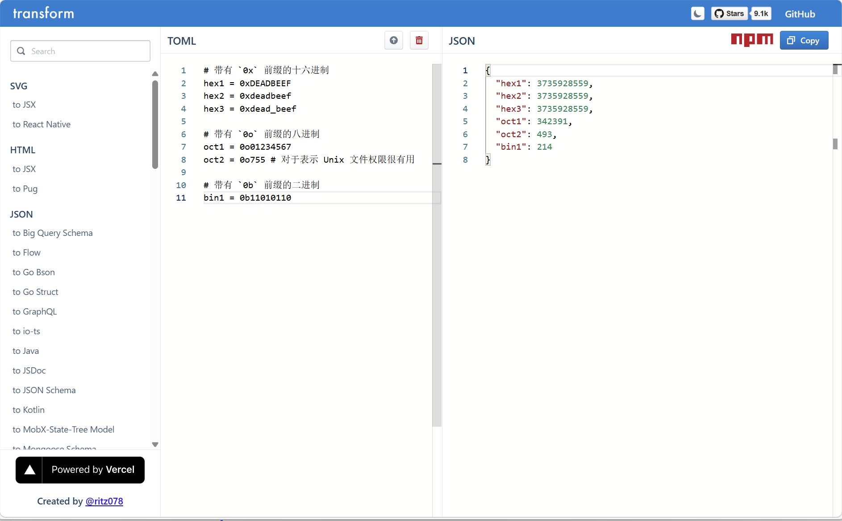Pick JSON to GraphQL in sidebar
Image resolution: width=842 pixels, height=521 pixels.
(35, 311)
